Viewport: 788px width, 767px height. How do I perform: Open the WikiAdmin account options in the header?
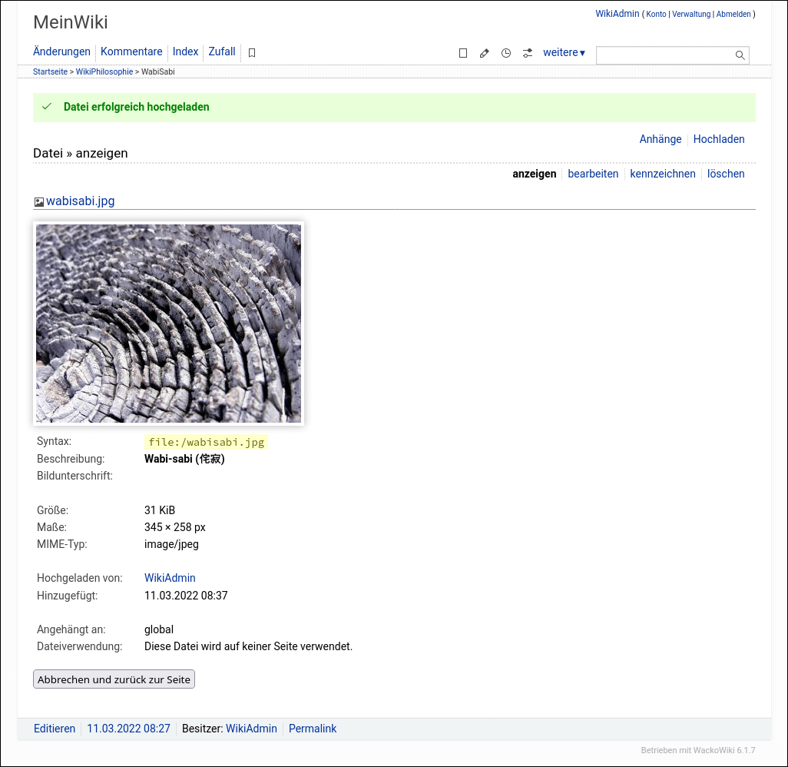[617, 13]
